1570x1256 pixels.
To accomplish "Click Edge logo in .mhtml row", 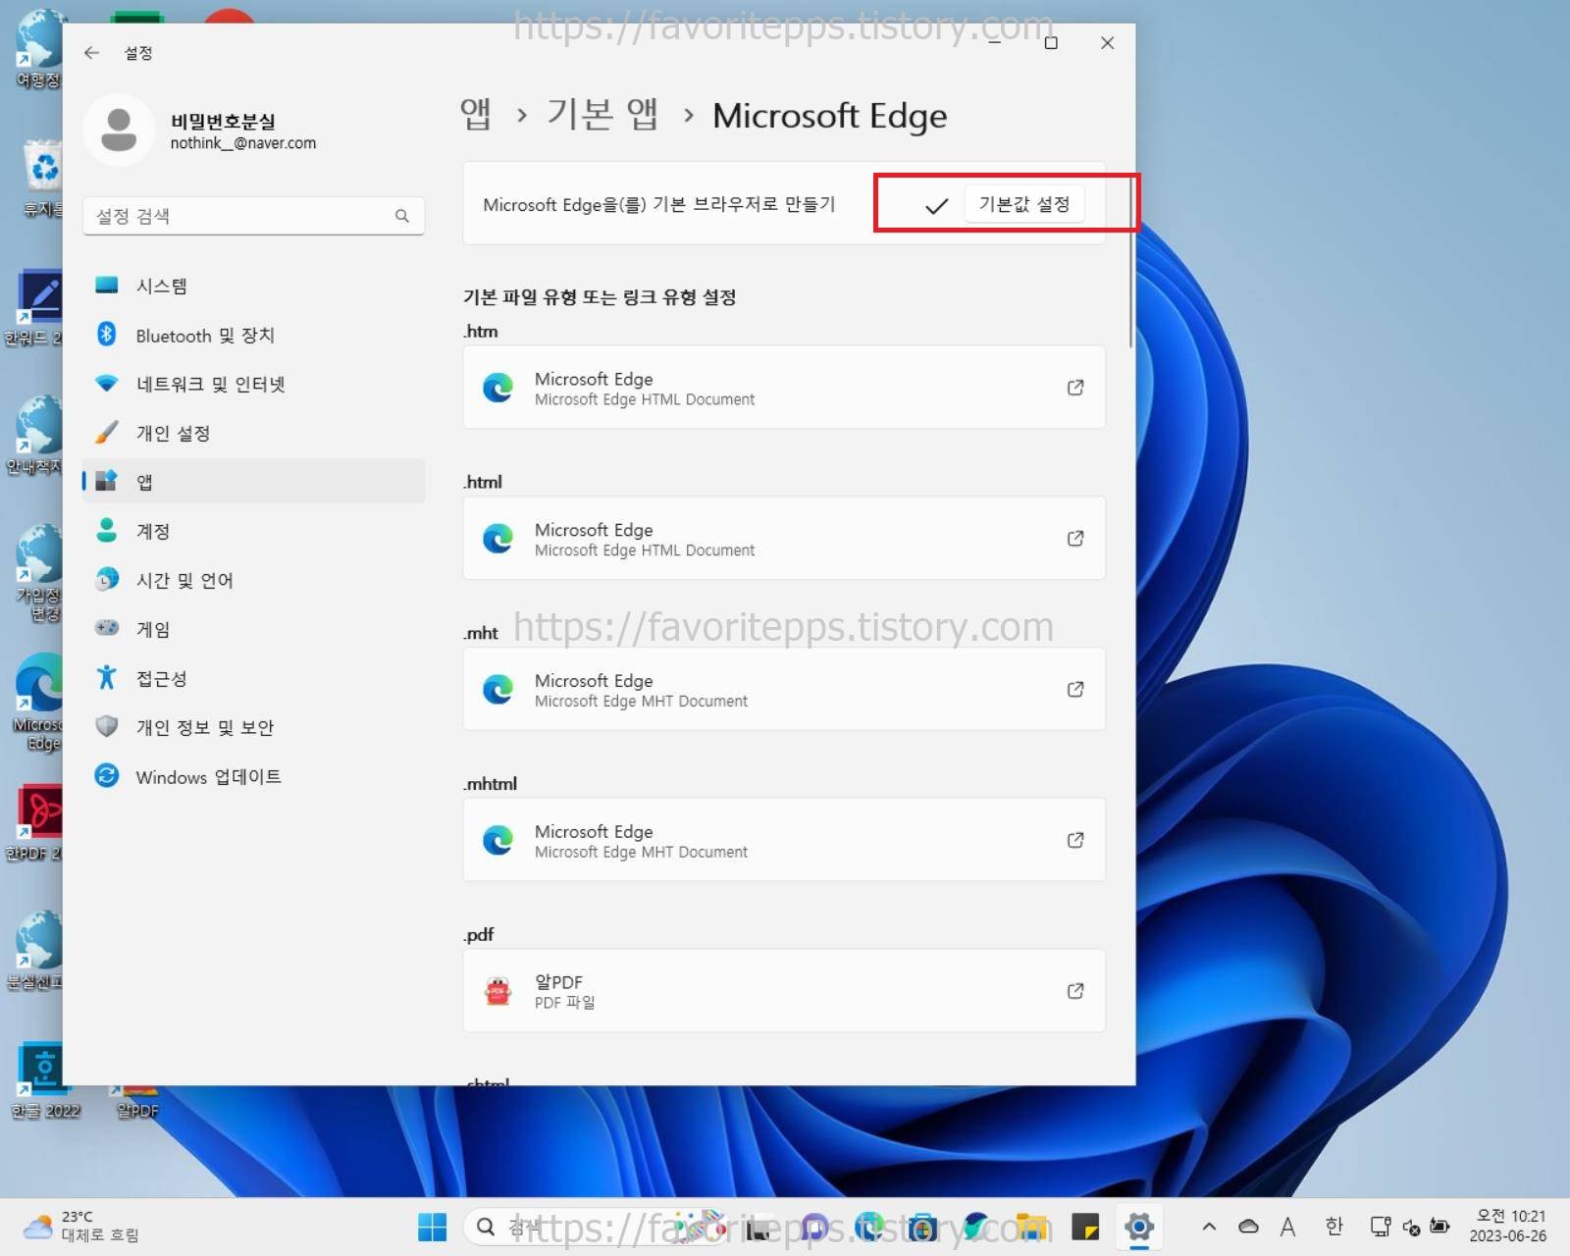I will 498,840.
